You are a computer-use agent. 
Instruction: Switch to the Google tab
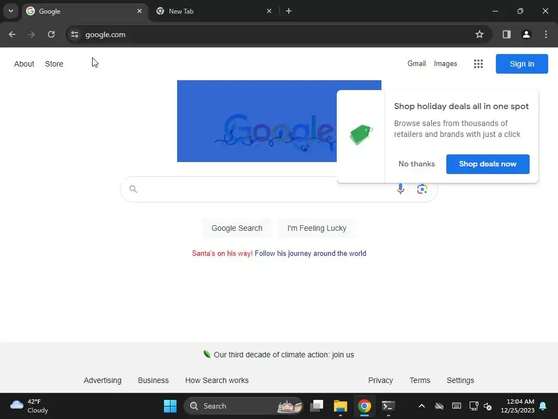pos(84,11)
